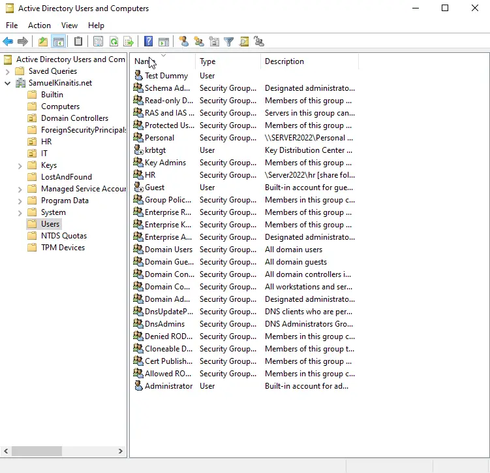Click the Back arrow in toolbar
Viewport: 490px width, 473px height.
click(x=8, y=42)
